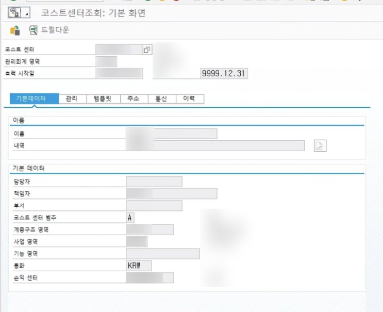Click the 사업 영역 field
Screen dimensions: 383x312
tap(137, 242)
